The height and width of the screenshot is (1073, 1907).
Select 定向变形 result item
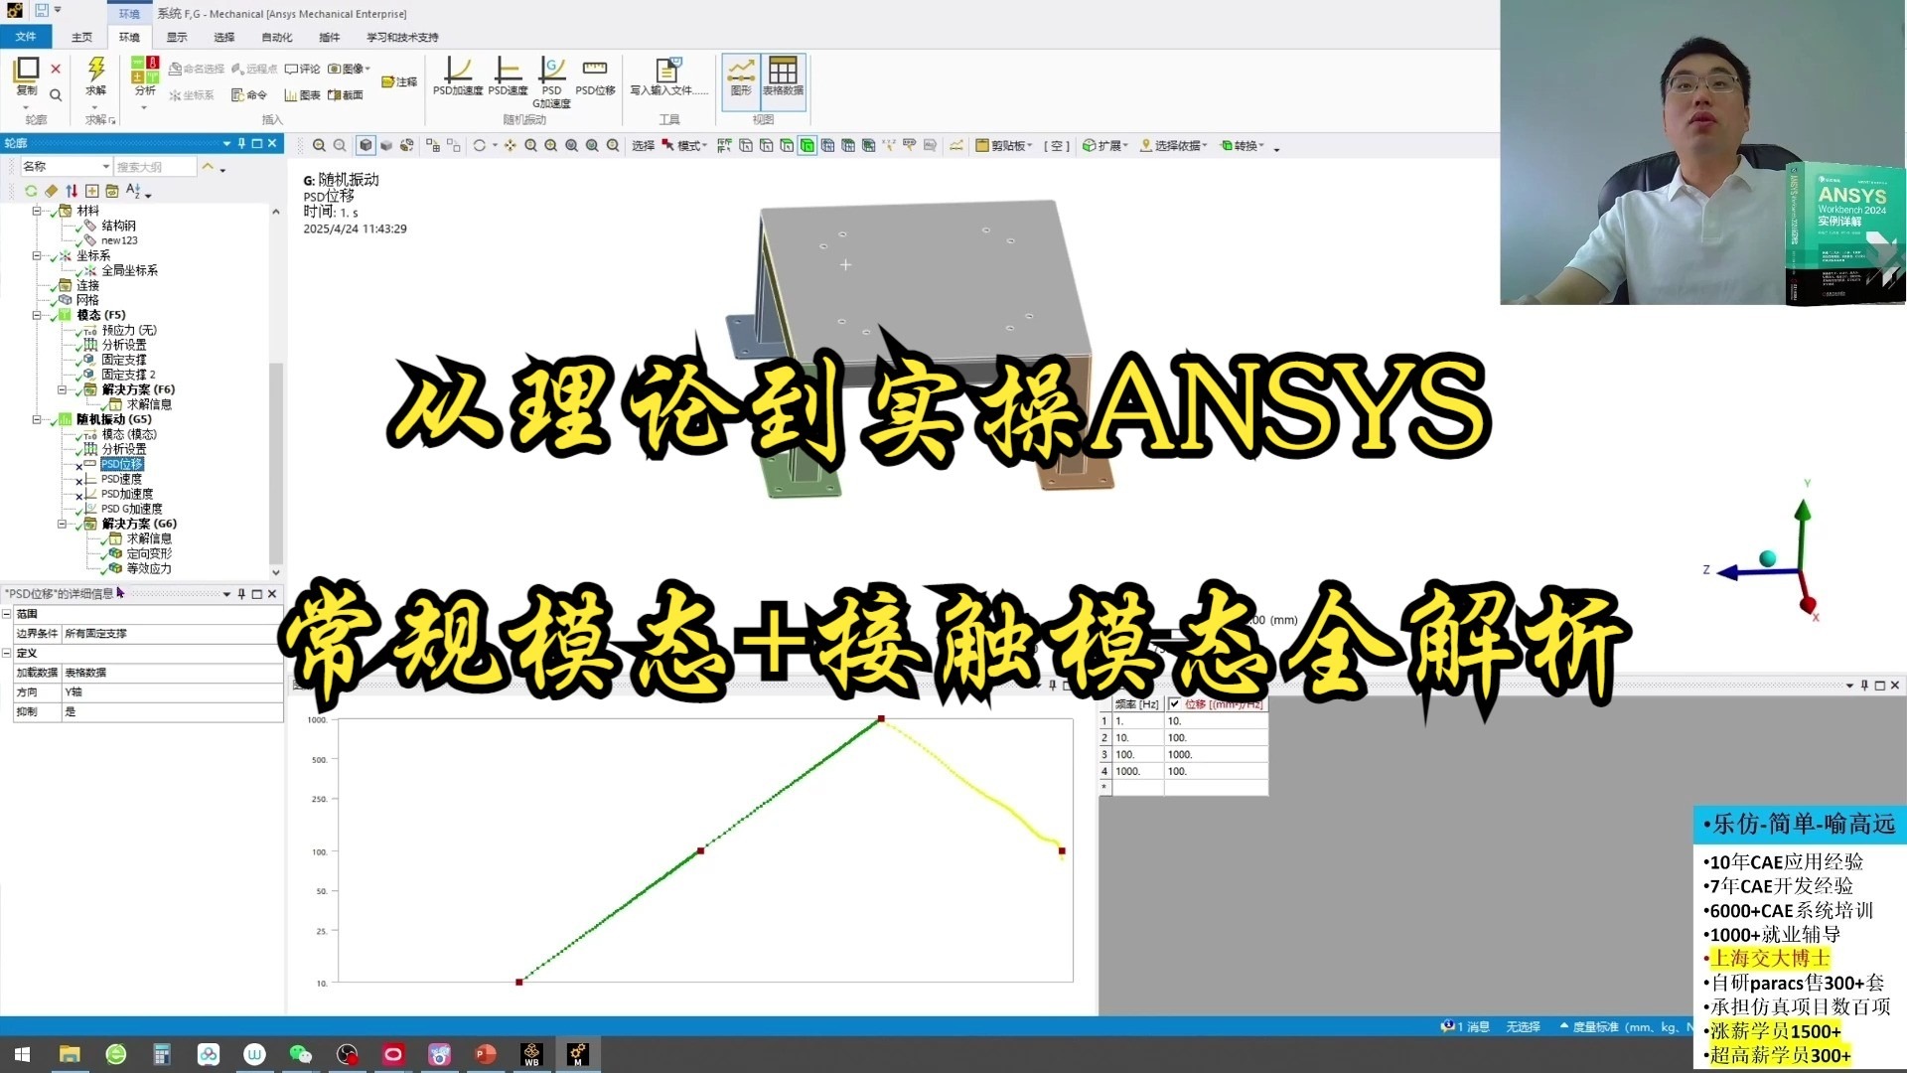pos(149,553)
